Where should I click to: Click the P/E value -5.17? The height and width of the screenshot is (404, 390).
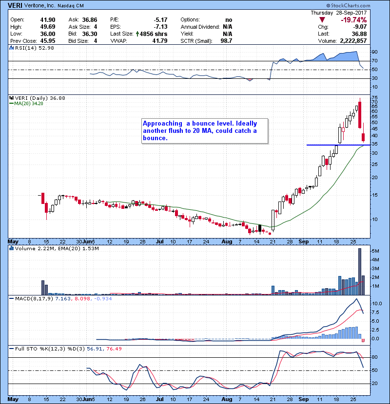pyautogui.click(x=160, y=20)
